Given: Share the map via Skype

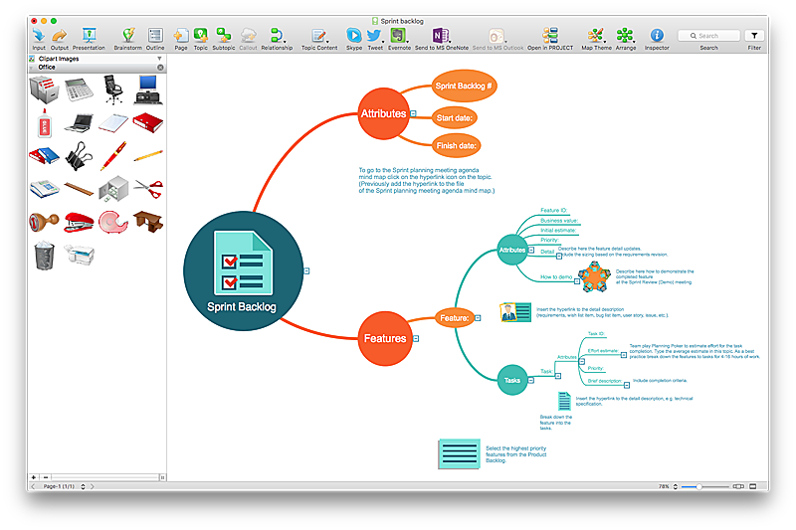Looking at the screenshot, I should coord(354,36).
